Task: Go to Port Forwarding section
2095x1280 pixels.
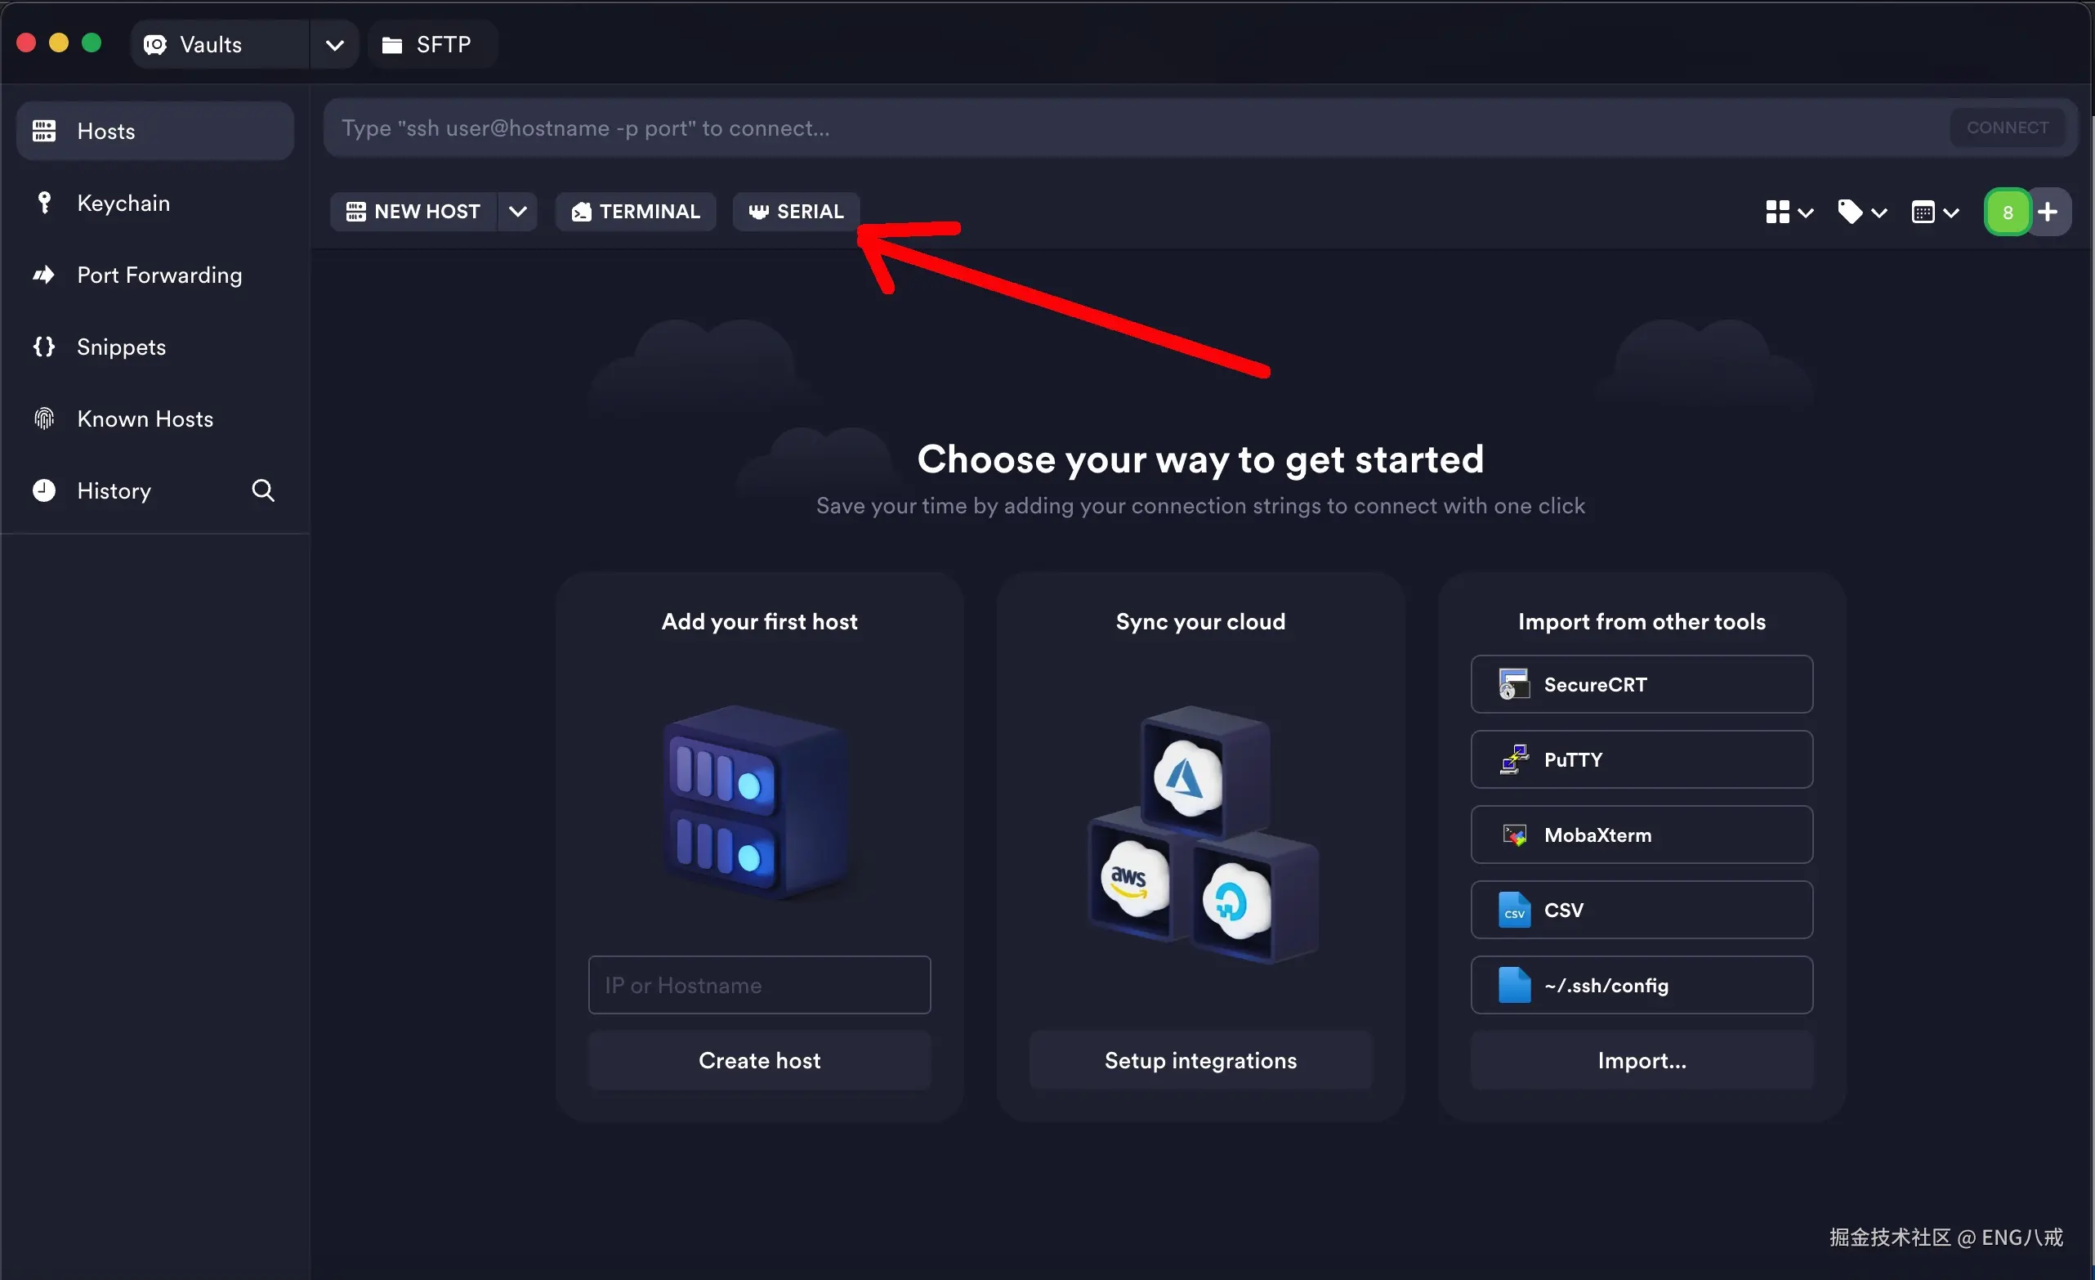Action: click(154, 275)
